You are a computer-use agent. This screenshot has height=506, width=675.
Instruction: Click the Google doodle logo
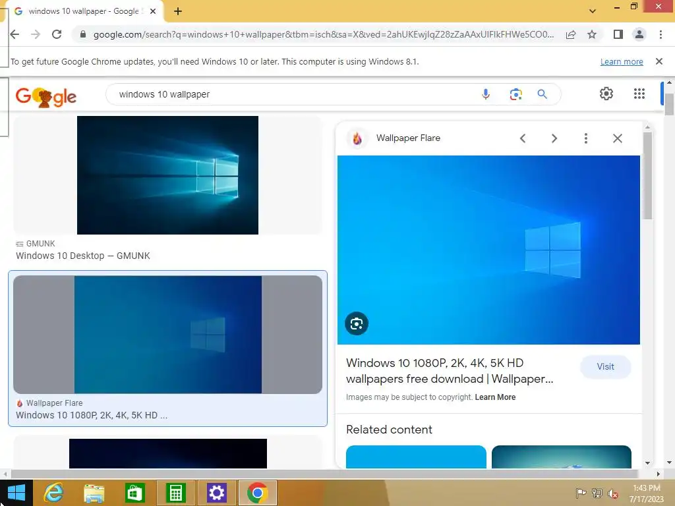pyautogui.click(x=45, y=97)
